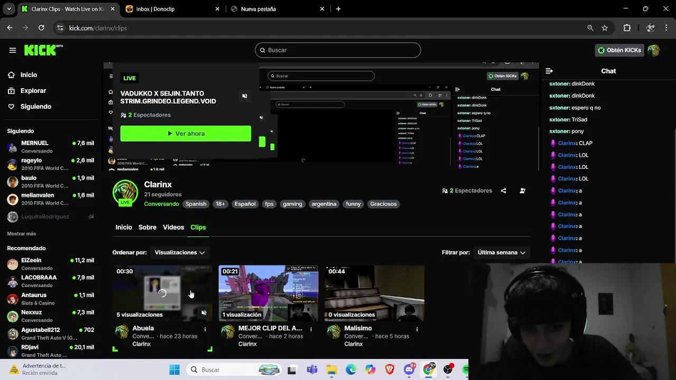Click the follow user icon
The height and width of the screenshot is (380, 676).
click(522, 191)
